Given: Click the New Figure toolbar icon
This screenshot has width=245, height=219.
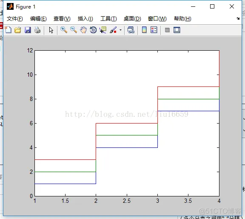Looking at the screenshot, I should point(8,30).
